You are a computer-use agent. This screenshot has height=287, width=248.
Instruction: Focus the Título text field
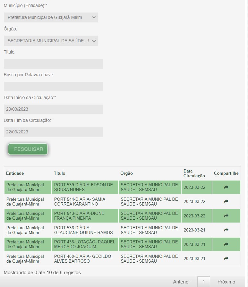coord(53,63)
